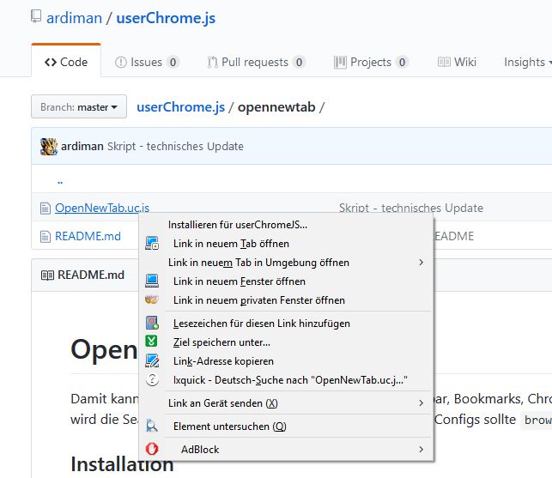Viewport: 552px width, 478px height.
Task: Switch to the Projects tab
Action: coord(371,63)
